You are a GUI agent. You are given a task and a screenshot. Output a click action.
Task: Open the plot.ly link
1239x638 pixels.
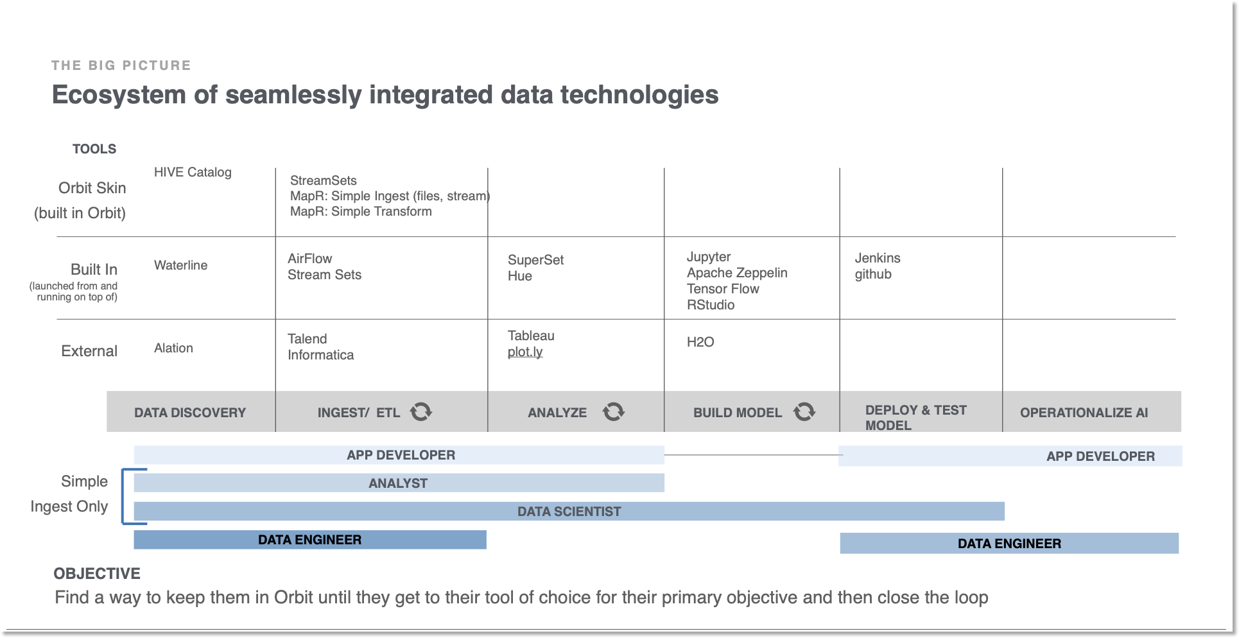click(x=525, y=352)
